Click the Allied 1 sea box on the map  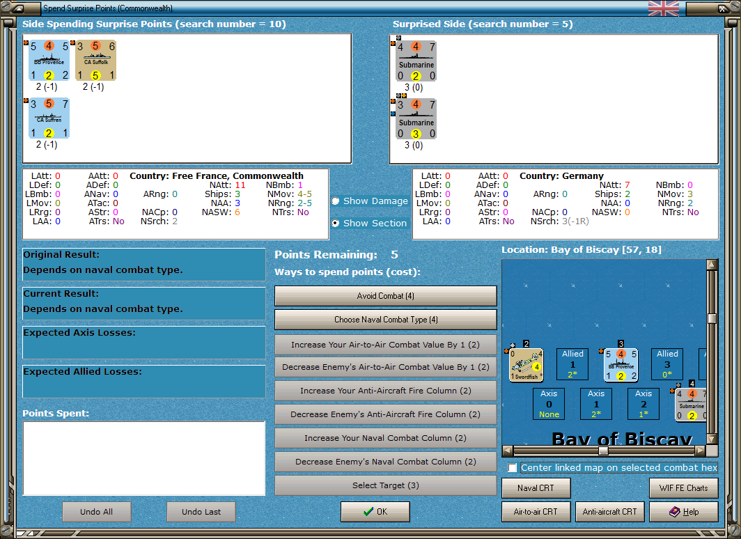(572, 364)
